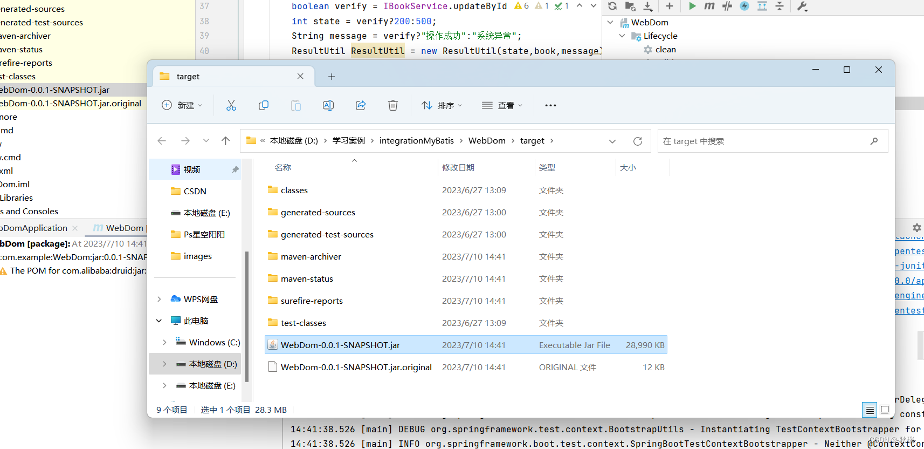
Task: Open CSDN folder in navigation pane
Action: pos(195,191)
